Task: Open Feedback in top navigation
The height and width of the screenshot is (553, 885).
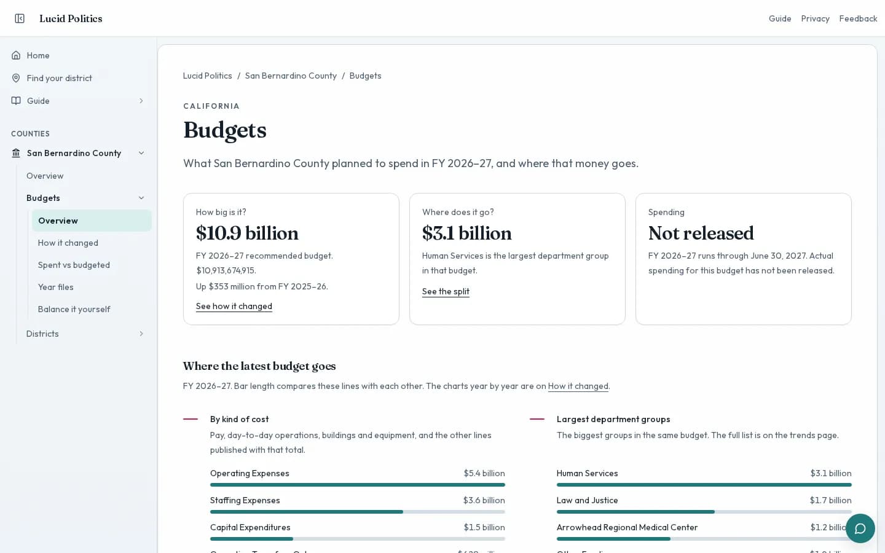Action: pos(858,18)
